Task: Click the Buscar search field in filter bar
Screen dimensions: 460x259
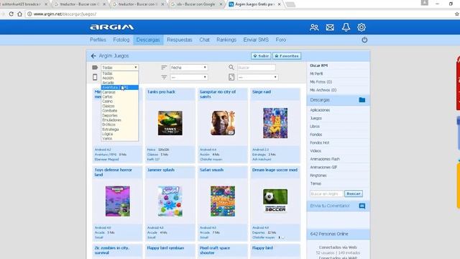Action: [257, 68]
